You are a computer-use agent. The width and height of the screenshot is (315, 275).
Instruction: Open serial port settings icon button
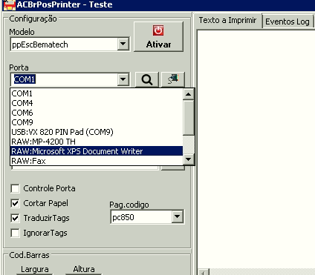(173, 79)
